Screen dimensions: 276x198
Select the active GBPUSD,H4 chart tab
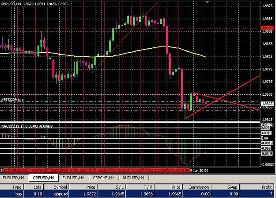tap(43, 178)
